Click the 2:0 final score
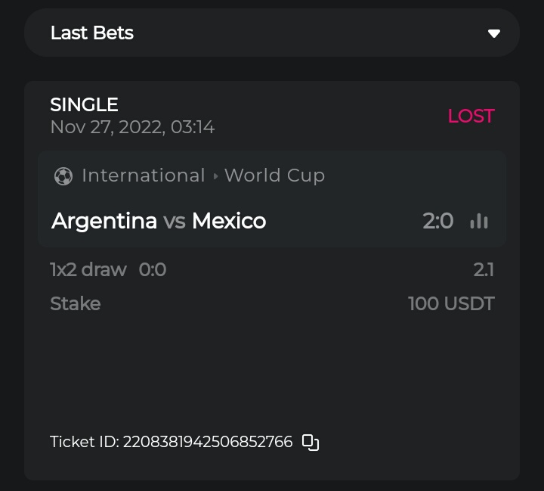 click(438, 221)
